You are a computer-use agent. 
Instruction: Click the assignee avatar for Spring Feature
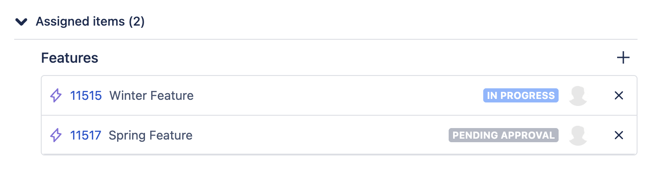[x=578, y=135]
